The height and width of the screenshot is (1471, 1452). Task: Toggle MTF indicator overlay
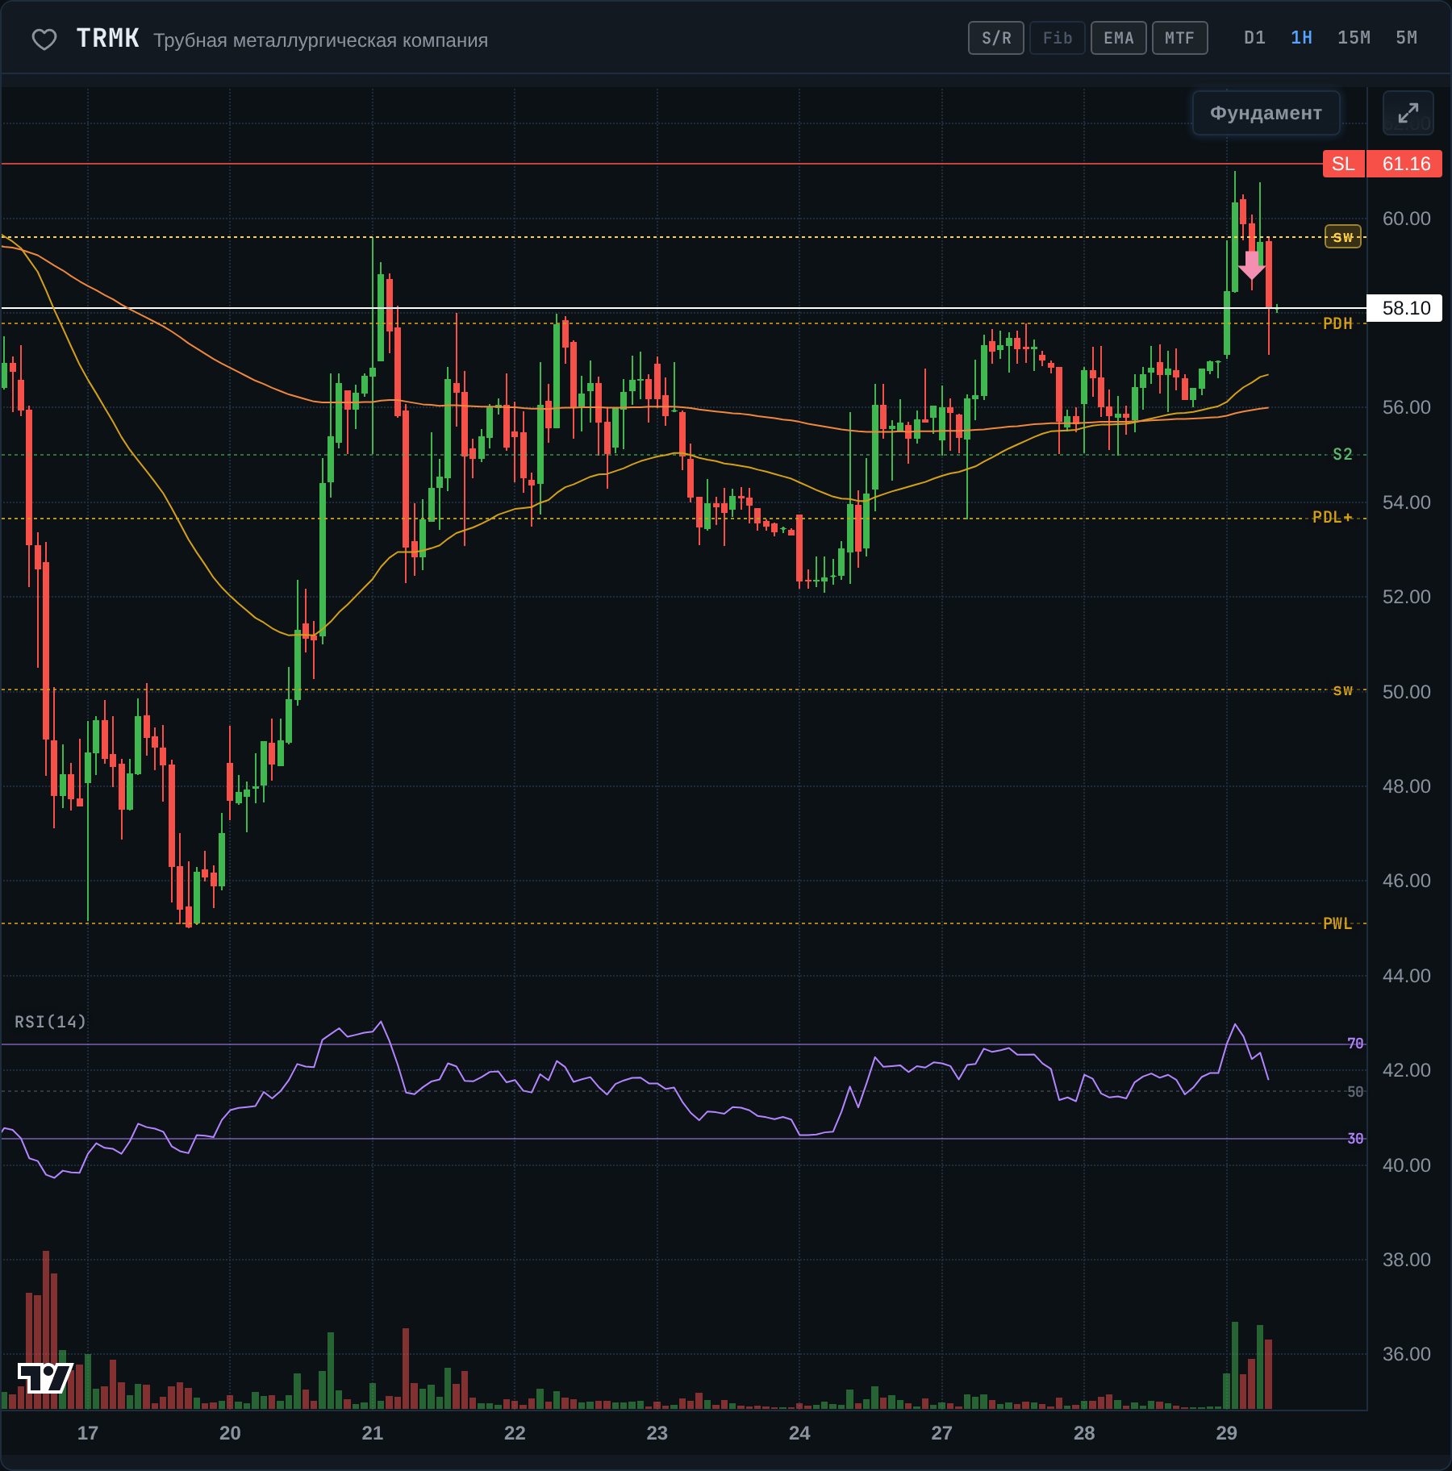click(1180, 38)
